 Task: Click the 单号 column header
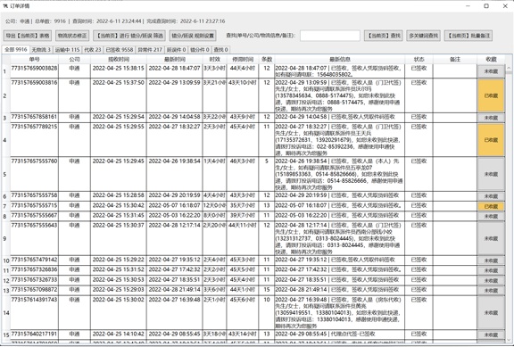coord(34,59)
